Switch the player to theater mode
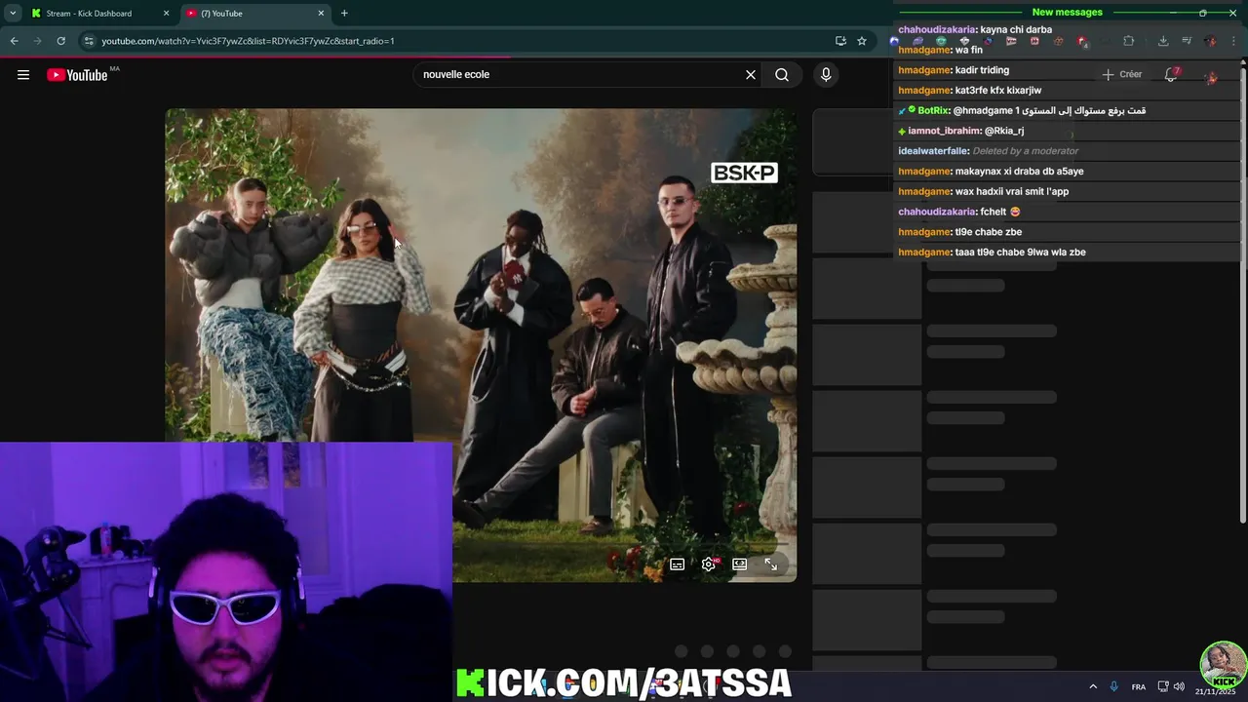Viewport: 1248px width, 702px height. pyautogui.click(x=740, y=565)
